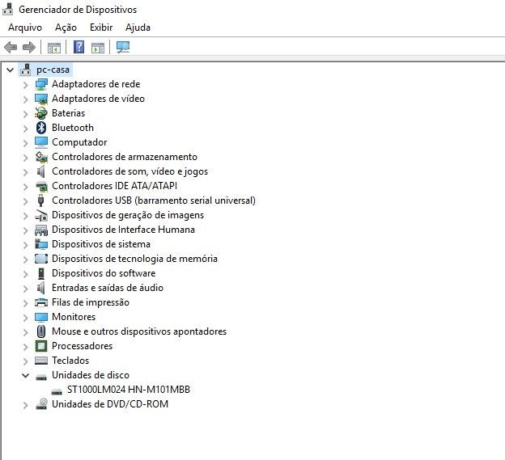The image size is (505, 460).
Task: Select the Monitores category label
Action: (74, 317)
